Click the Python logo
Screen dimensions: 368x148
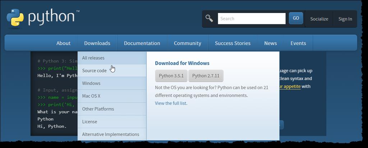click(x=43, y=18)
